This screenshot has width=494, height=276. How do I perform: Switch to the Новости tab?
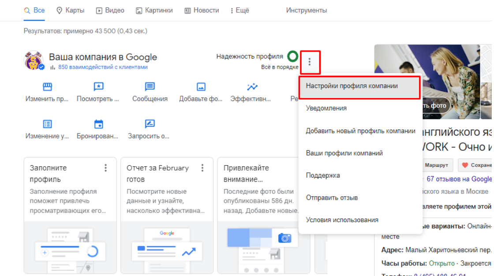click(x=202, y=11)
